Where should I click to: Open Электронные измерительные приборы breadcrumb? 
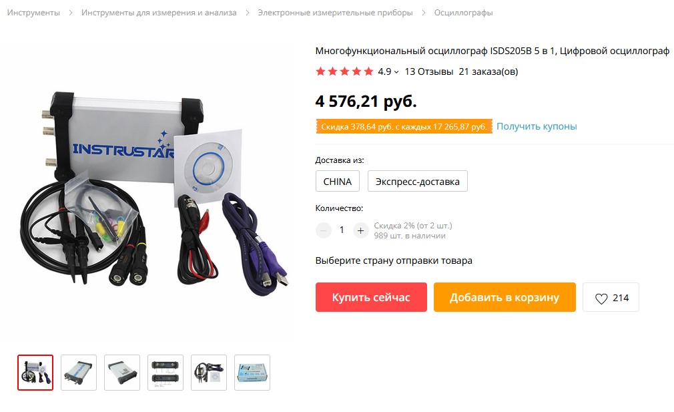click(335, 13)
